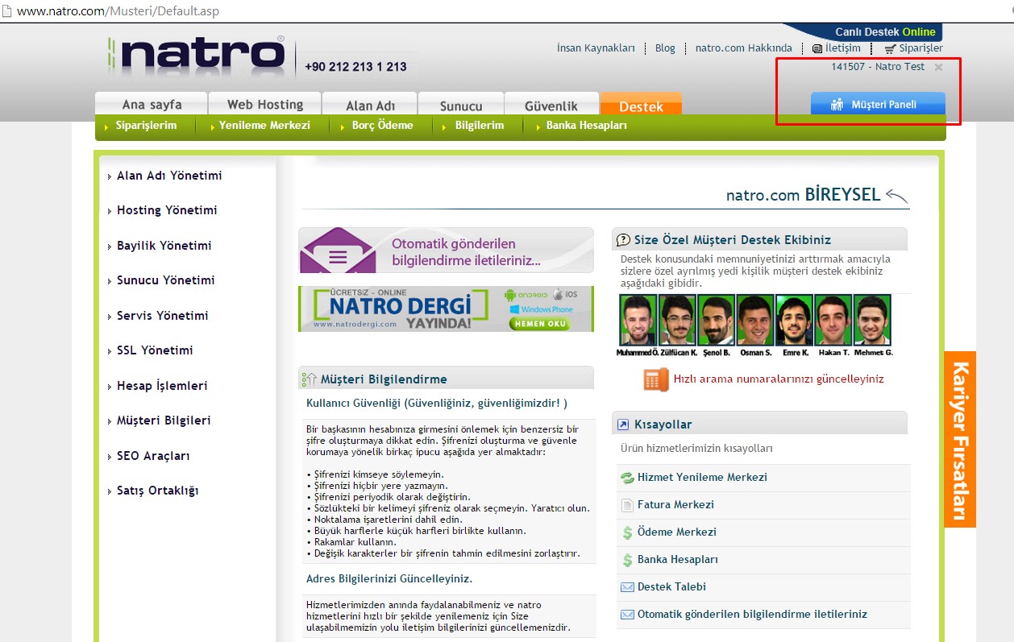
Task: Open Bilgilerim in green submenu
Action: [480, 126]
